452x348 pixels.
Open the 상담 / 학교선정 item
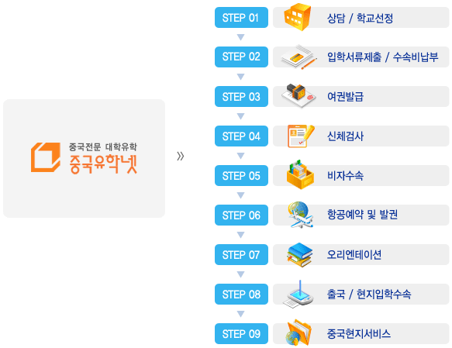(360, 18)
